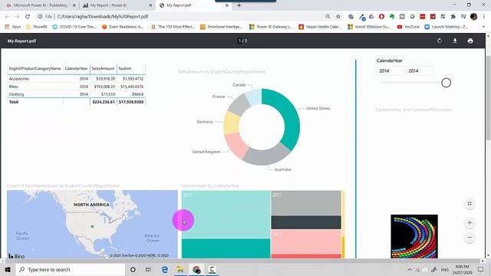Image resolution: width=491 pixels, height=276 pixels.
Task: Click the first 2014 year box
Action: (x=390, y=71)
